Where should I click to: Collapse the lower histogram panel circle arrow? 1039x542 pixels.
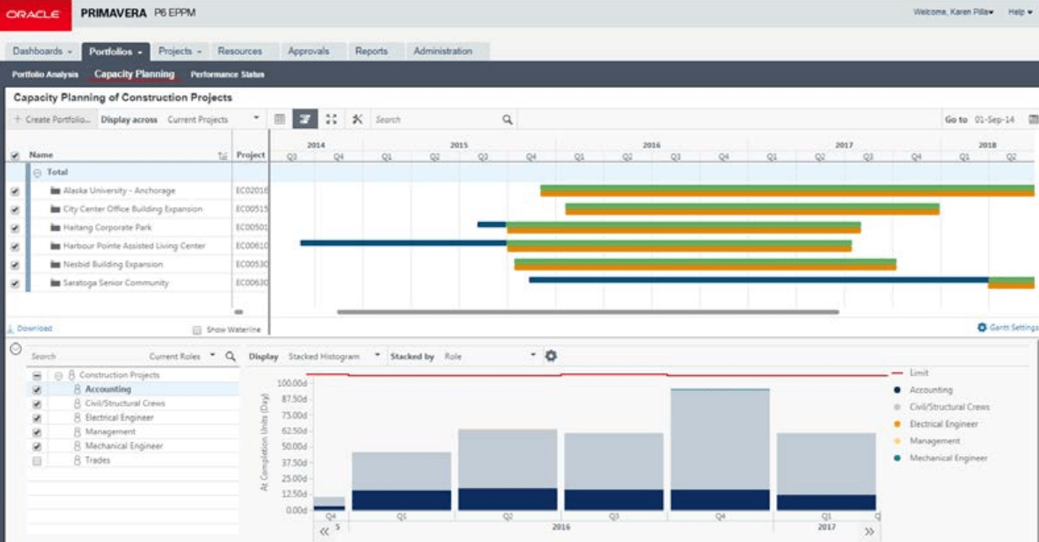[x=14, y=348]
